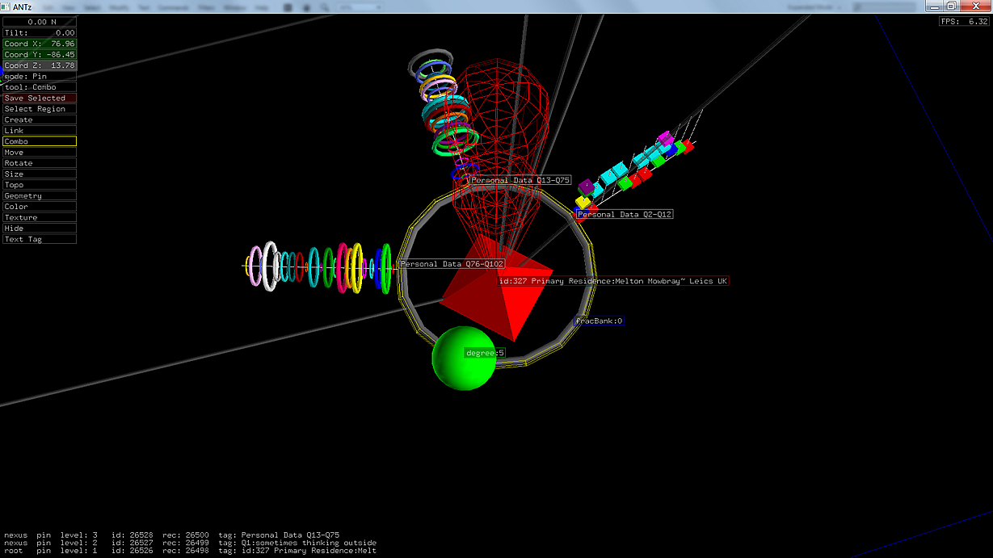Viewport: 993px width, 558px height.
Task: Activate the highlighted Combo tool
Action: point(40,141)
